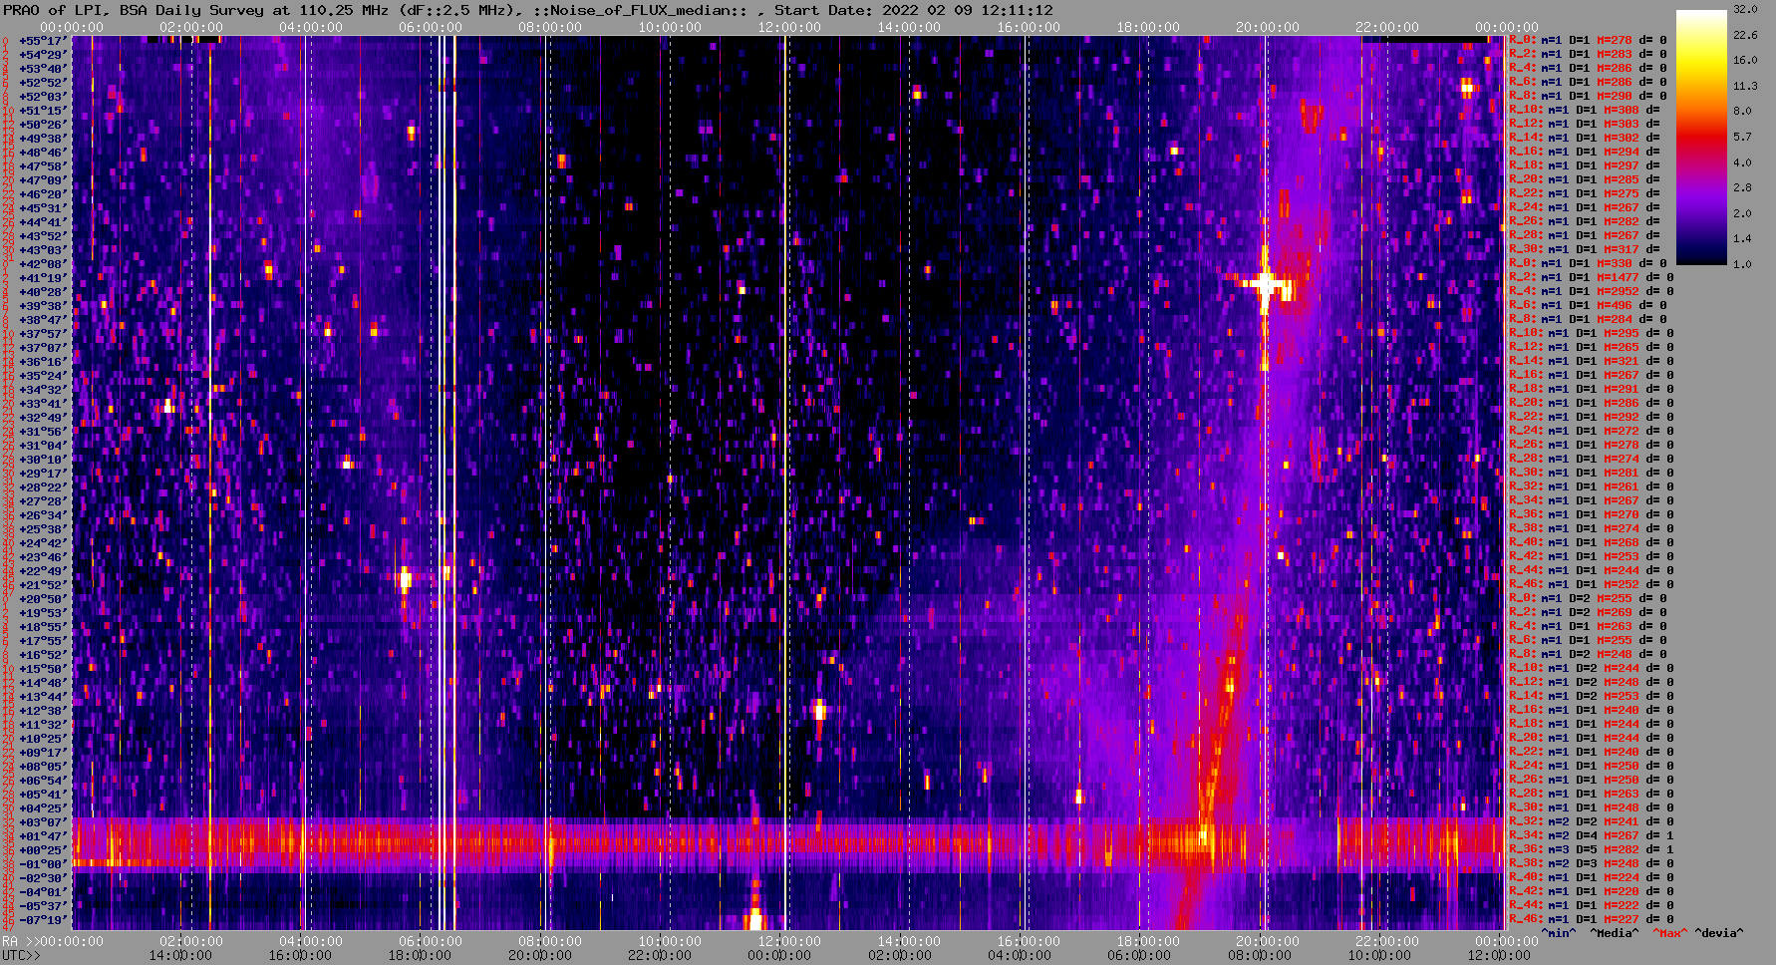Click the Noise_of_FLUX_median title label
Screen dimensions: 1776x965
[x=642, y=10]
